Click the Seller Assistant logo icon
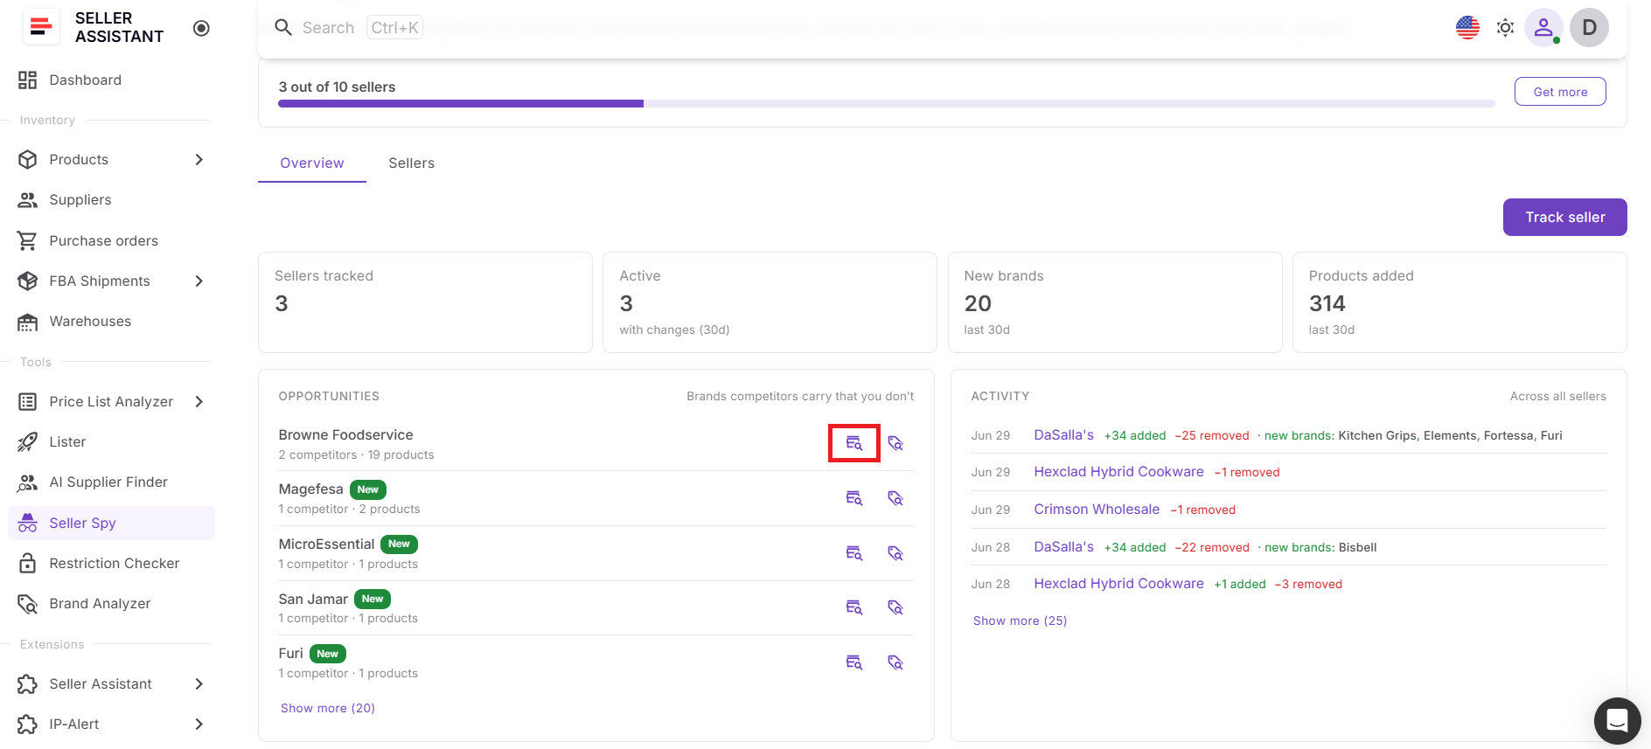This screenshot has width=1651, height=749. point(40,27)
